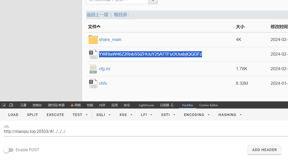Image resolution: width=288 pixels, height=160 pixels.
Task: Expand the SQLI dropdown in HackBar
Action: (103, 115)
